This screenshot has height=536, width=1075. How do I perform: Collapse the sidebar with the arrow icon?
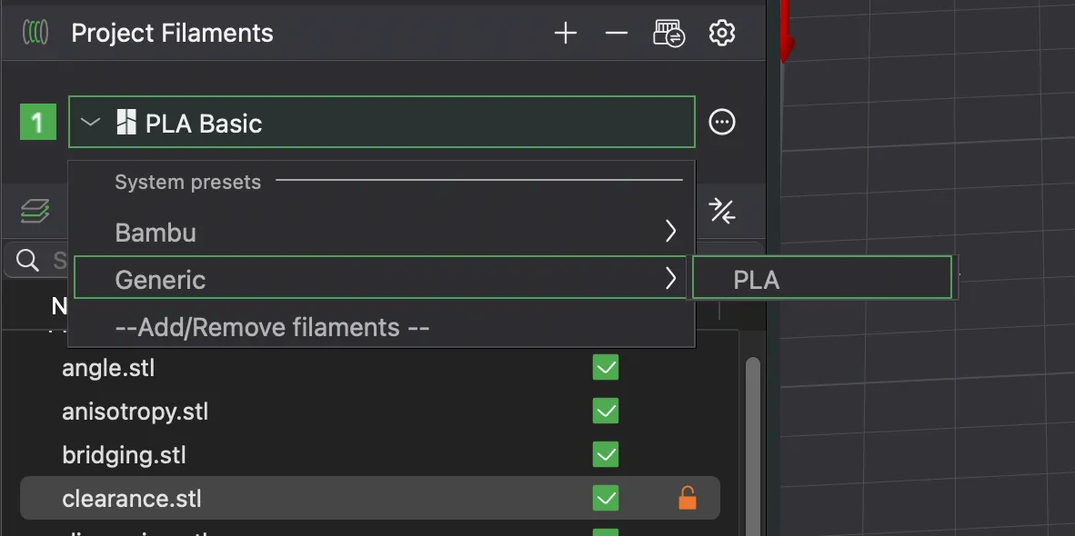tap(721, 210)
